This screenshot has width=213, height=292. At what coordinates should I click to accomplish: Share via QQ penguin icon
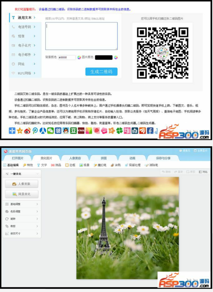click(x=66, y=131)
